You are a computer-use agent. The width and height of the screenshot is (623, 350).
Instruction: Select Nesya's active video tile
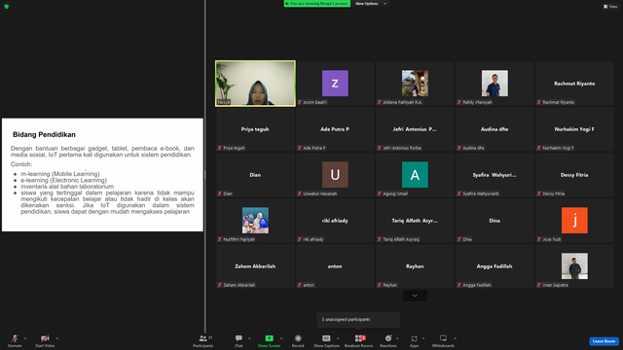click(255, 84)
